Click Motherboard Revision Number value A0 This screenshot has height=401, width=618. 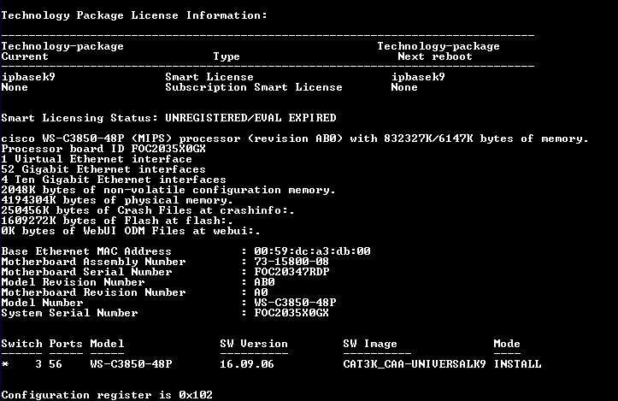261,292
